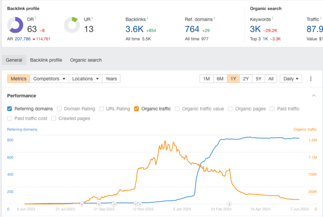Collapse the Performance section chevron
The image size is (323, 217).
click(x=314, y=95)
